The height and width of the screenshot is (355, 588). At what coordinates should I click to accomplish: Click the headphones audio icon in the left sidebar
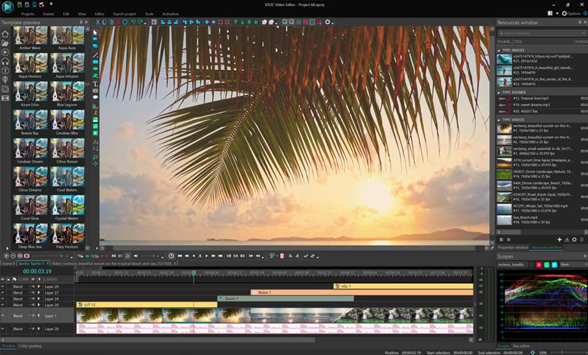(5, 61)
